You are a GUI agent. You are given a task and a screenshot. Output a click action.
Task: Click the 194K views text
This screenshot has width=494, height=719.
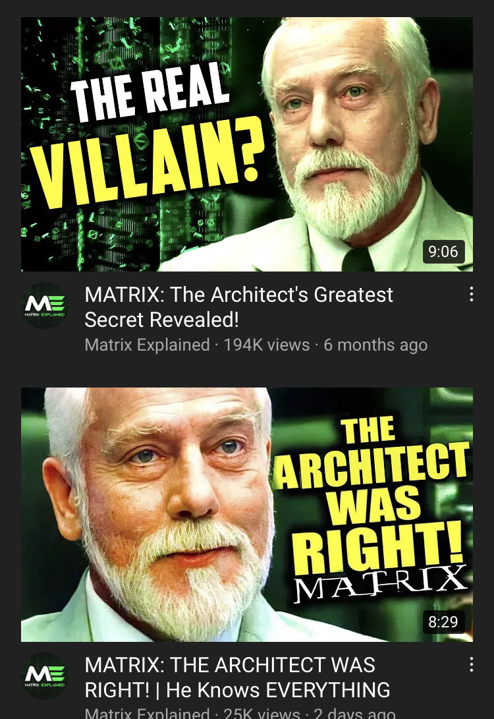[x=267, y=345]
